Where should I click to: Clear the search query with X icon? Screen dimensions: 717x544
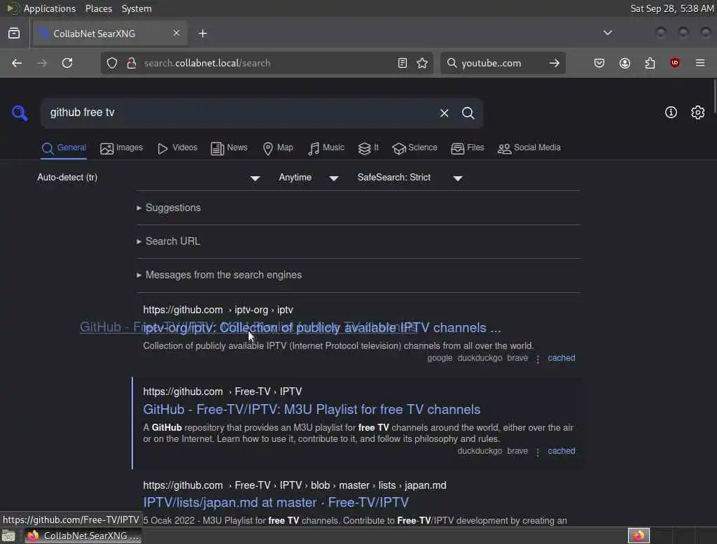[444, 113]
